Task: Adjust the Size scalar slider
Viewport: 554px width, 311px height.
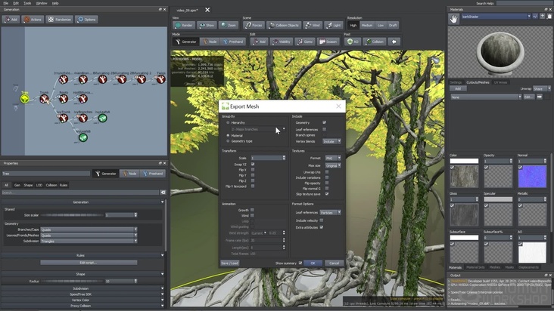Action: (x=72, y=215)
